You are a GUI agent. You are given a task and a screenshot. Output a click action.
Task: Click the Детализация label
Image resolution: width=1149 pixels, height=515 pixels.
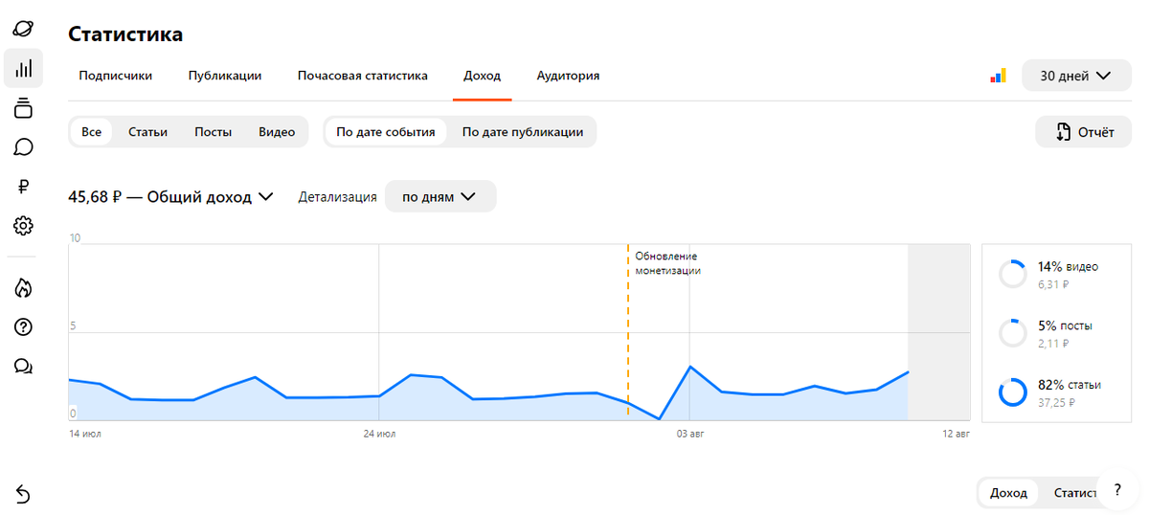pos(337,197)
